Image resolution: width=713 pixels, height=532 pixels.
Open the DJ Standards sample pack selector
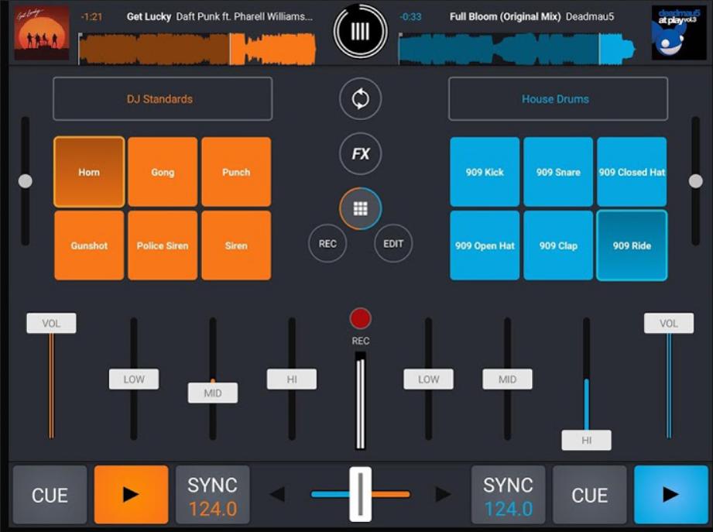(x=163, y=98)
